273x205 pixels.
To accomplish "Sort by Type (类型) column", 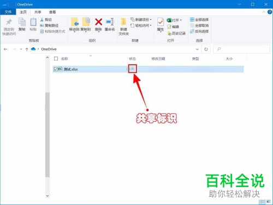I will (x=195, y=59).
